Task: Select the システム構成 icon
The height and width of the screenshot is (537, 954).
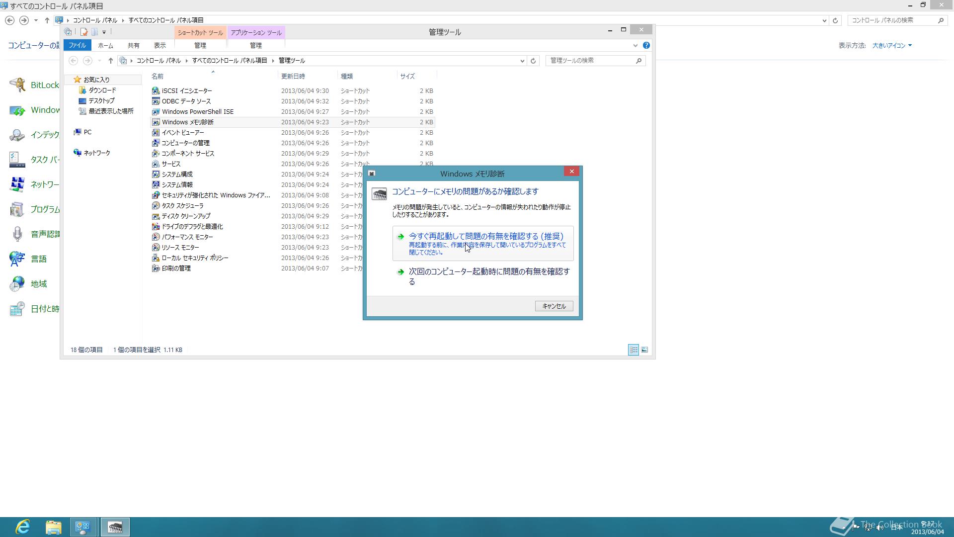Action: pyautogui.click(x=156, y=175)
